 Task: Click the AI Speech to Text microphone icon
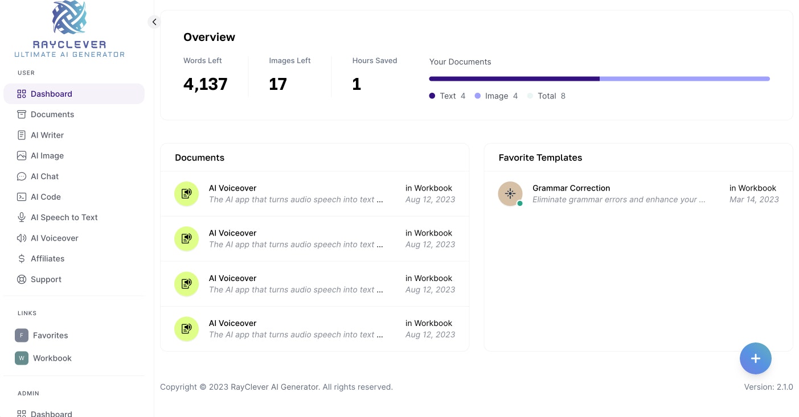coord(22,217)
